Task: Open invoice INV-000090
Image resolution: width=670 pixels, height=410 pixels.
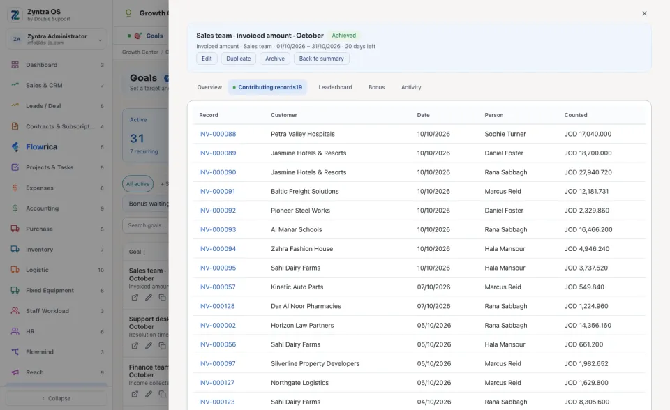Action: [217, 172]
